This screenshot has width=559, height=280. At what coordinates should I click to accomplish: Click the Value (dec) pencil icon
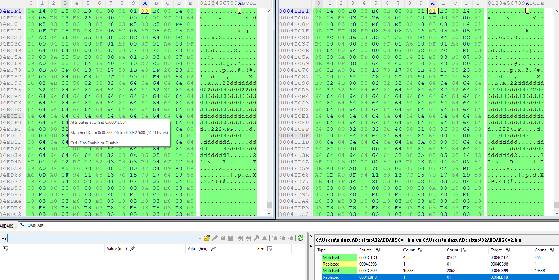pos(133,248)
